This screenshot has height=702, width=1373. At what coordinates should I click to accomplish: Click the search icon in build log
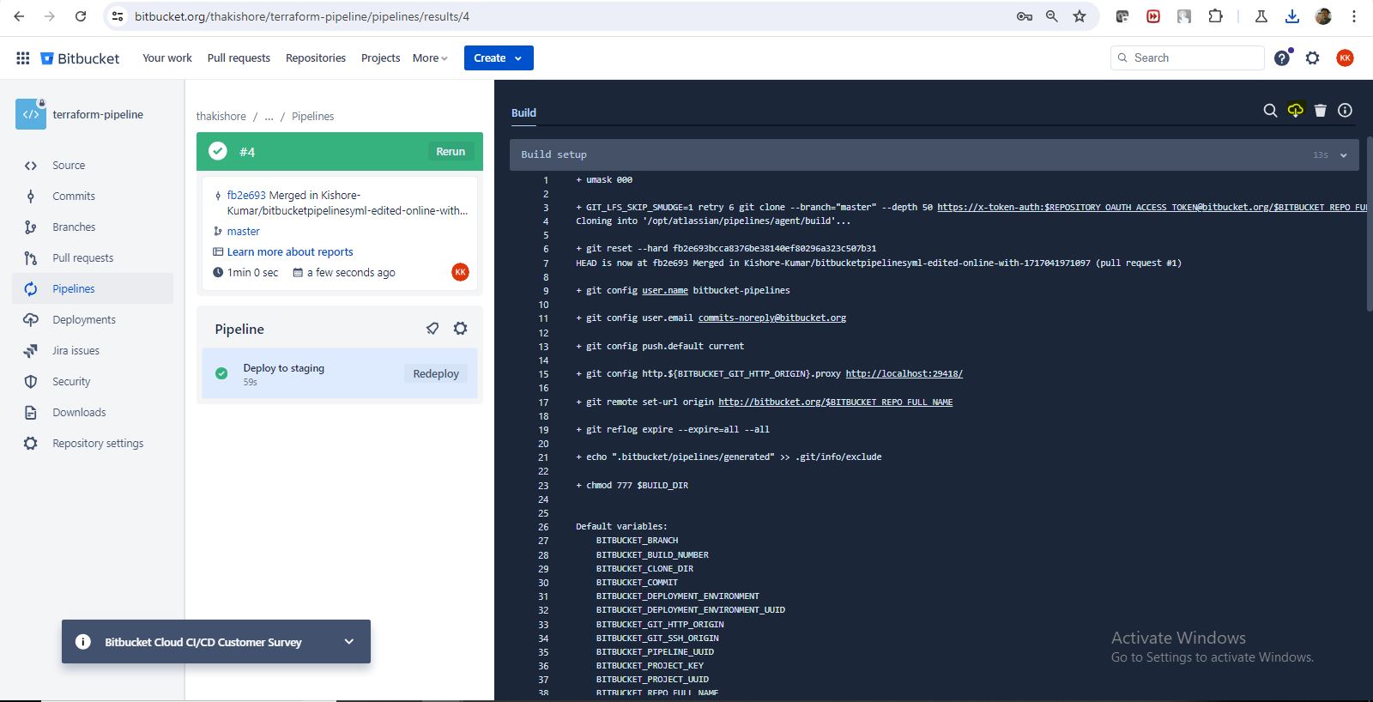1270,111
